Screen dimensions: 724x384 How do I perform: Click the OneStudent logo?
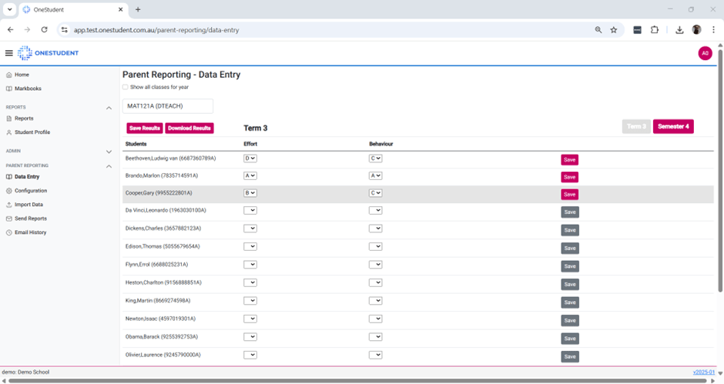click(x=49, y=53)
